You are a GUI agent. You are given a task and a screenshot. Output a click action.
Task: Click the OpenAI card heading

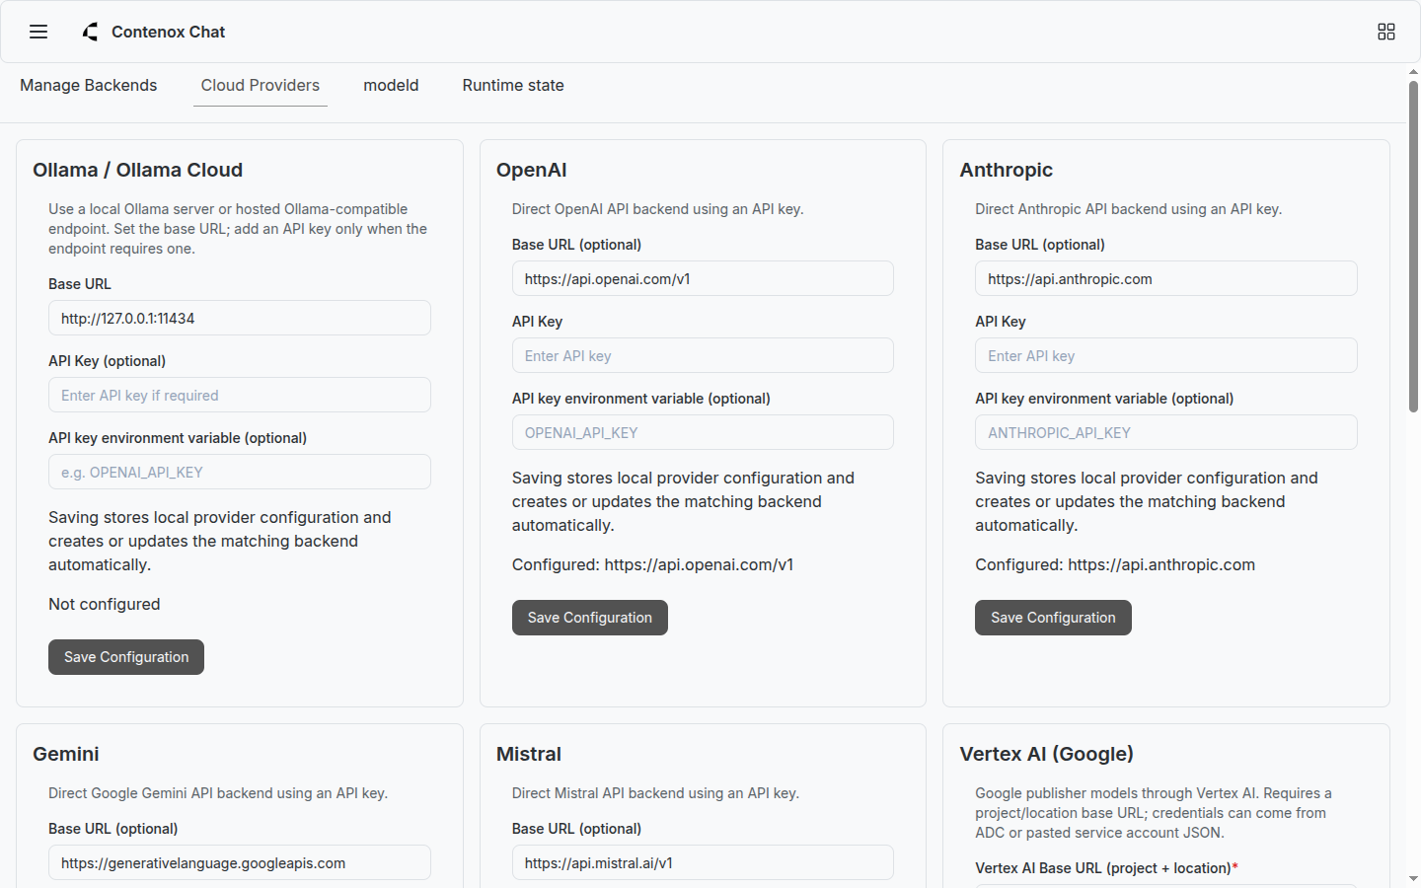coord(531,170)
